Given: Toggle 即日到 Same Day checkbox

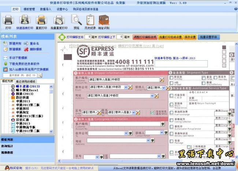Looking at the screenshot, I should coord(171,78).
